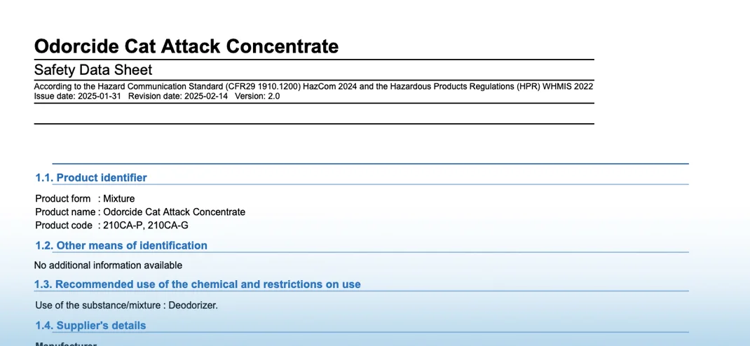Image resolution: width=750 pixels, height=346 pixels.
Task: Click the Mixture value text
Action: click(x=119, y=199)
